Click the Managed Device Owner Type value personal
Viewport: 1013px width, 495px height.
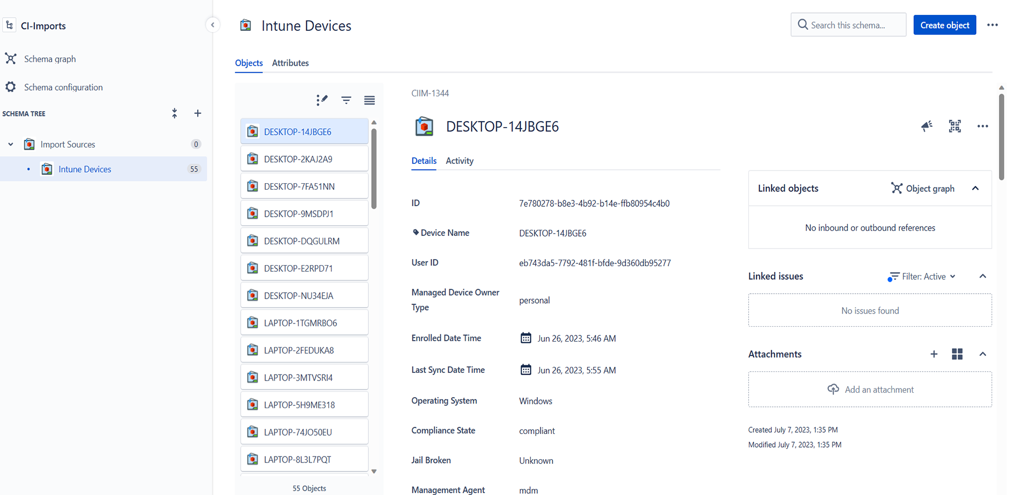534,300
